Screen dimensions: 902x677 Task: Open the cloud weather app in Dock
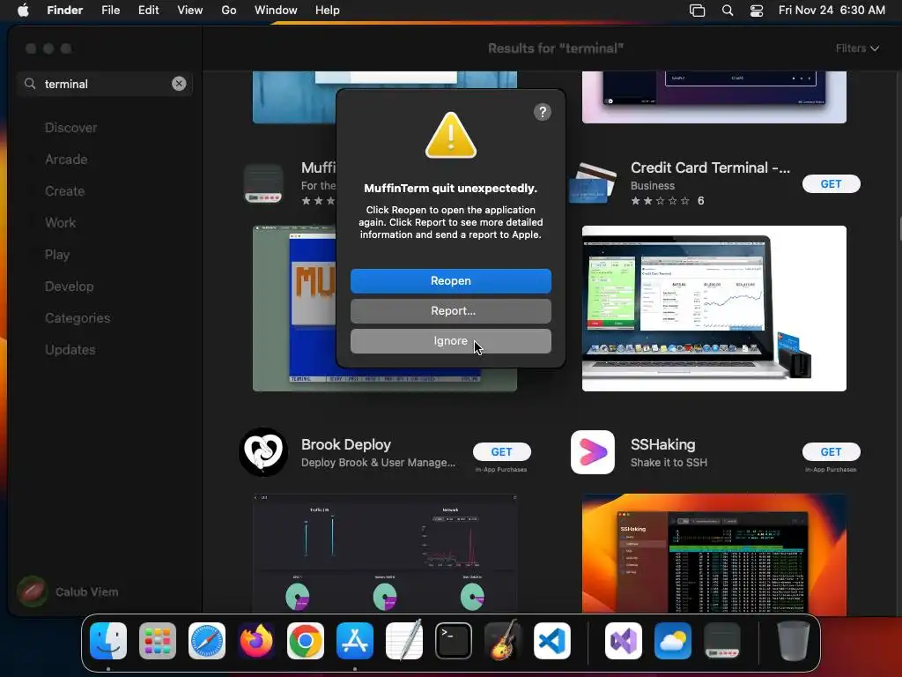pyautogui.click(x=672, y=641)
